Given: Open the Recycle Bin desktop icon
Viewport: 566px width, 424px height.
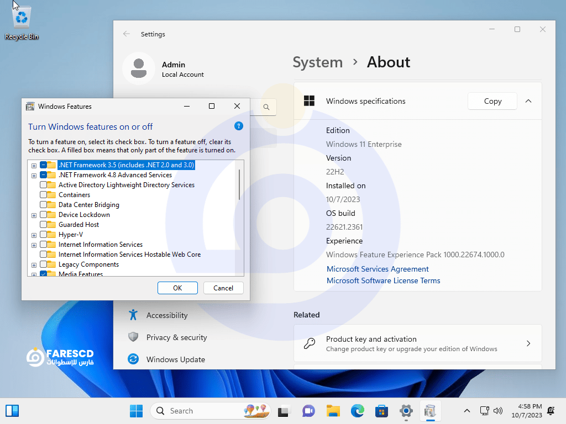Looking at the screenshot, I should pos(22,22).
